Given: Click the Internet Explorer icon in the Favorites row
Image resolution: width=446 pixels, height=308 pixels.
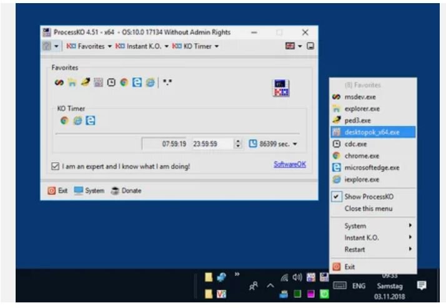Looking at the screenshot, I should (x=151, y=82).
